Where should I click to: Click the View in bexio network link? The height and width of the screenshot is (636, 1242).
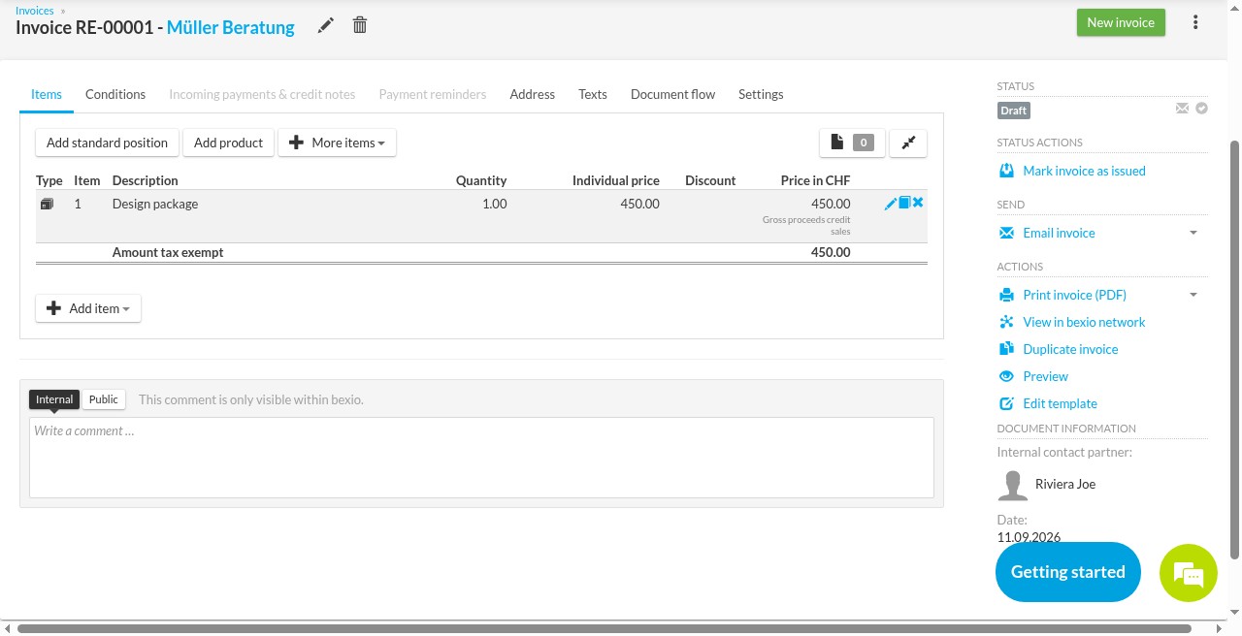1084,322
